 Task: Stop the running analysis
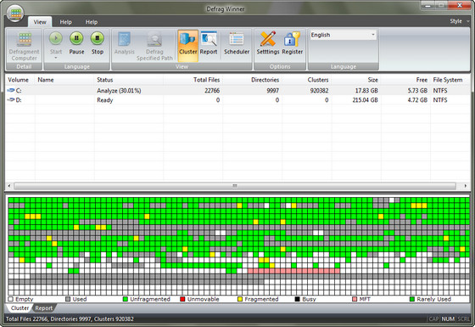98,38
